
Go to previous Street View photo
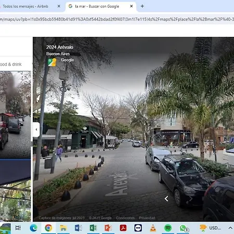(x=166, y=199)
